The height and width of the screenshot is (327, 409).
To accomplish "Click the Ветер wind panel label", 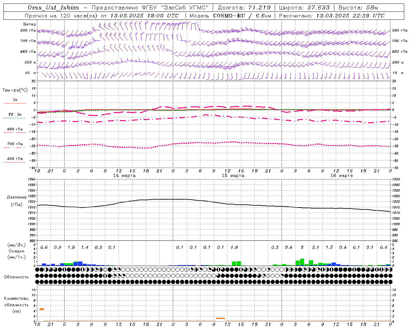I will click(x=30, y=24).
